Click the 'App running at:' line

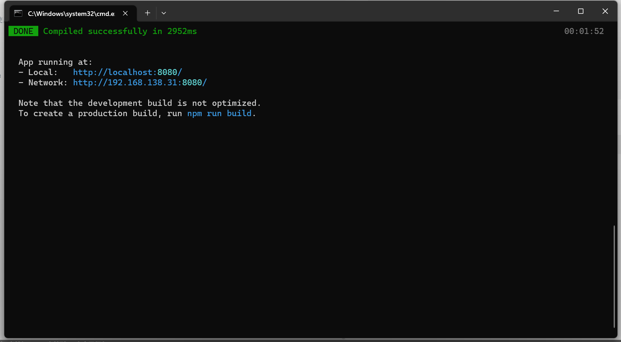tap(55, 62)
